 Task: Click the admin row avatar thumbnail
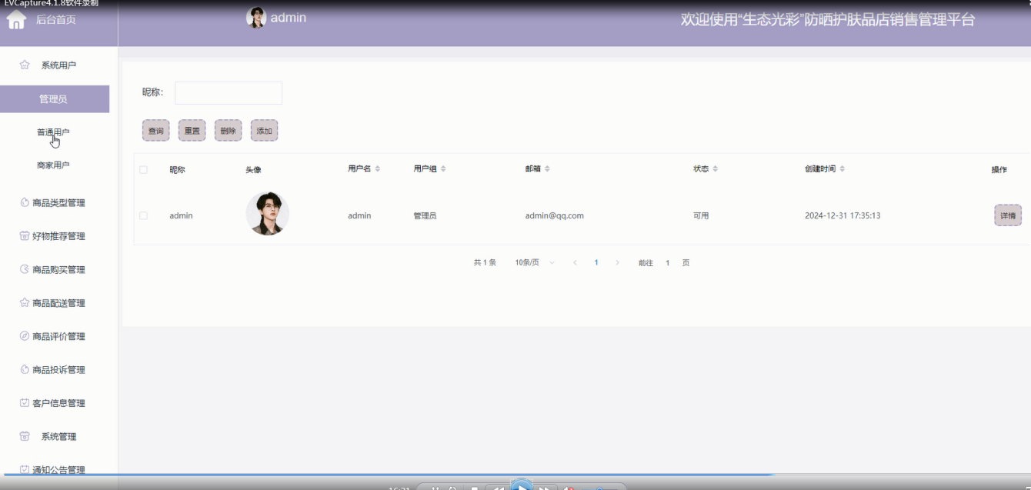tap(268, 214)
